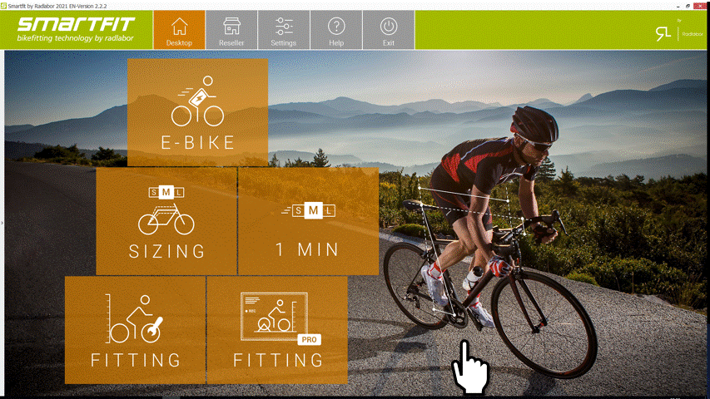Minimize the Smartfit window

pos(678,6)
